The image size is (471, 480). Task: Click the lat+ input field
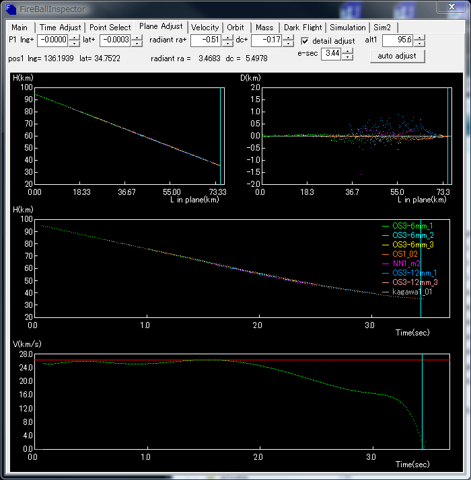click(114, 41)
